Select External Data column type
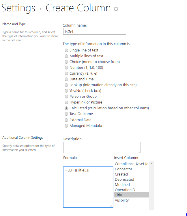Screen dimensions: 187x216 tap(66, 120)
